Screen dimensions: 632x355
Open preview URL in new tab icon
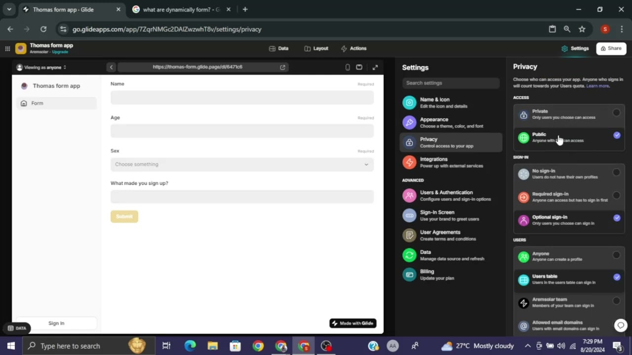(282, 67)
